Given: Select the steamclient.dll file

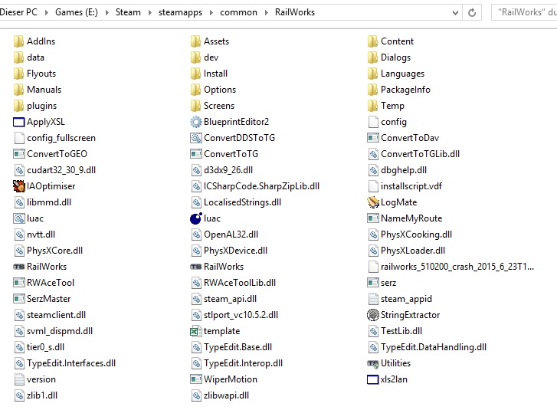Looking at the screenshot, I should (49, 315).
